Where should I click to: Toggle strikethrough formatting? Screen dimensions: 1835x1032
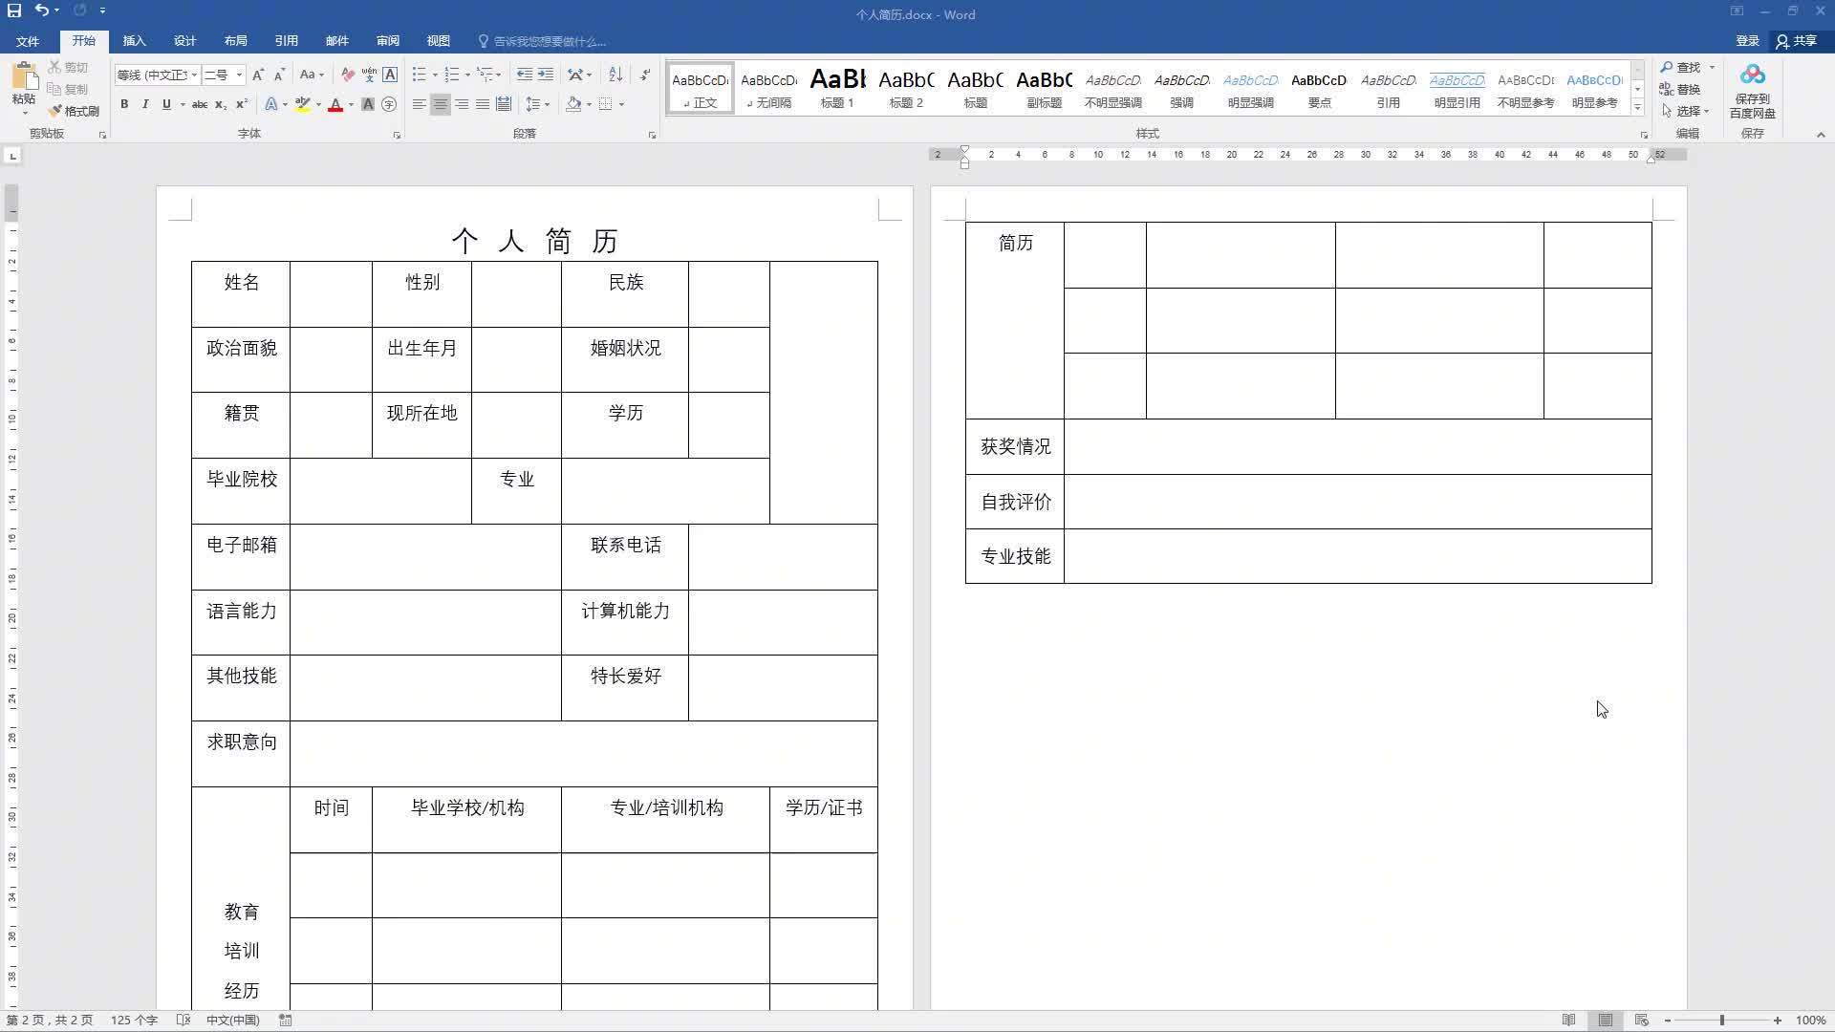click(200, 104)
